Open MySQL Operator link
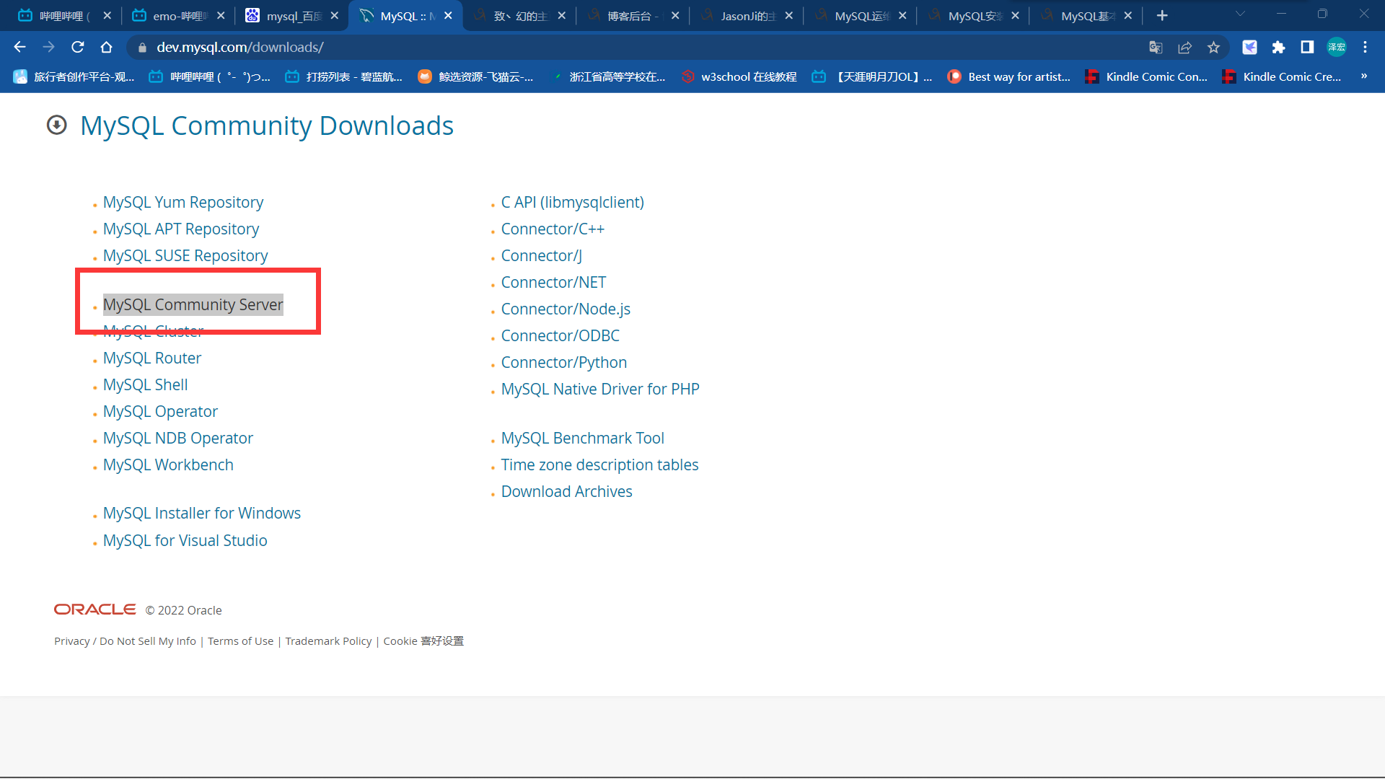Viewport: 1385px width, 779px height. point(160,411)
